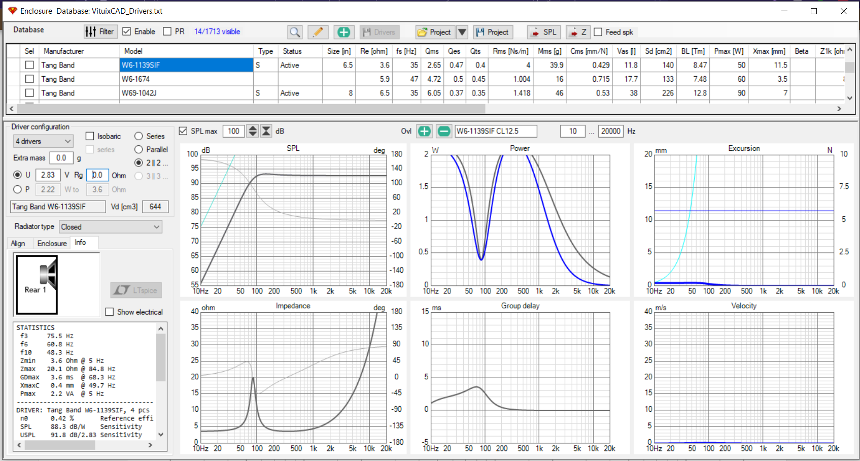Click driver table scroll left arrow
The width and height of the screenshot is (860, 461).
12,109
